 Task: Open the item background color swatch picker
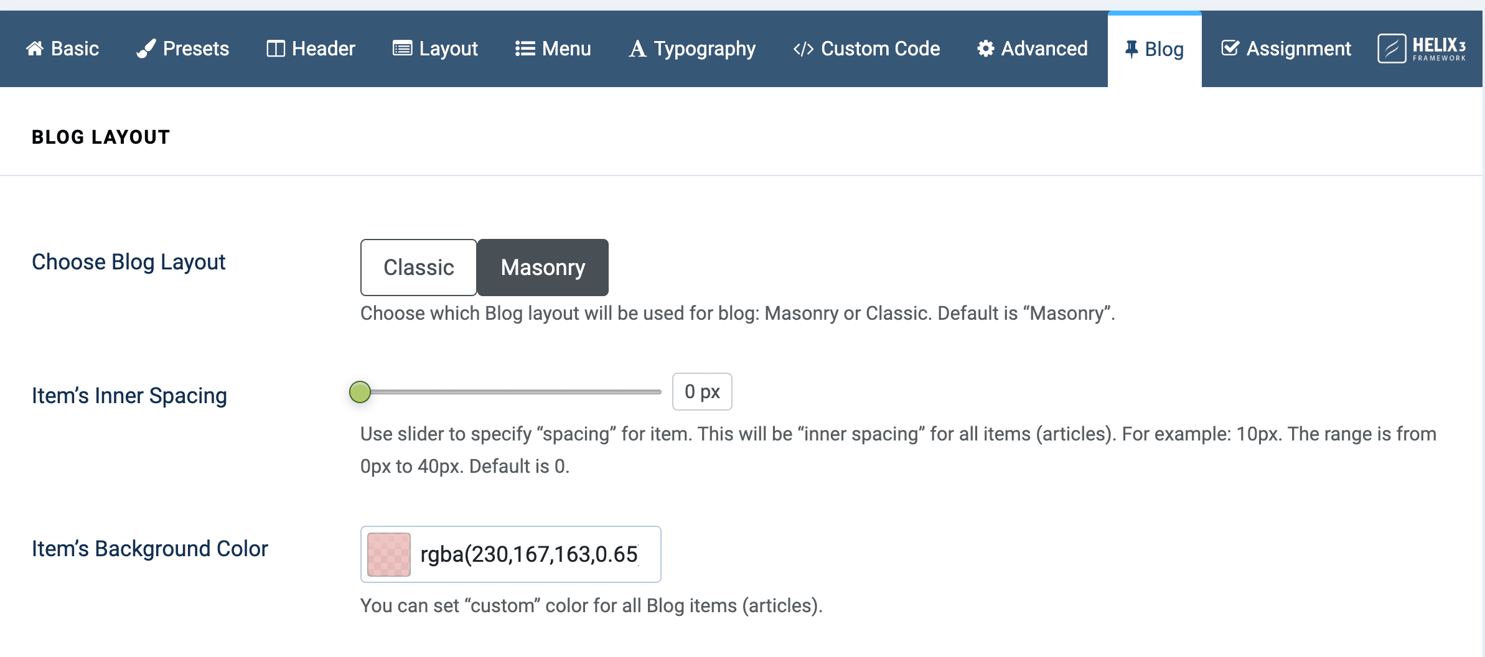click(x=388, y=554)
